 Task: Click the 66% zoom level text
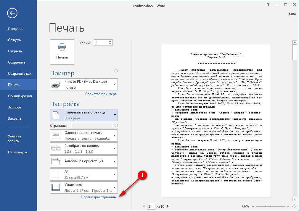click(246, 206)
